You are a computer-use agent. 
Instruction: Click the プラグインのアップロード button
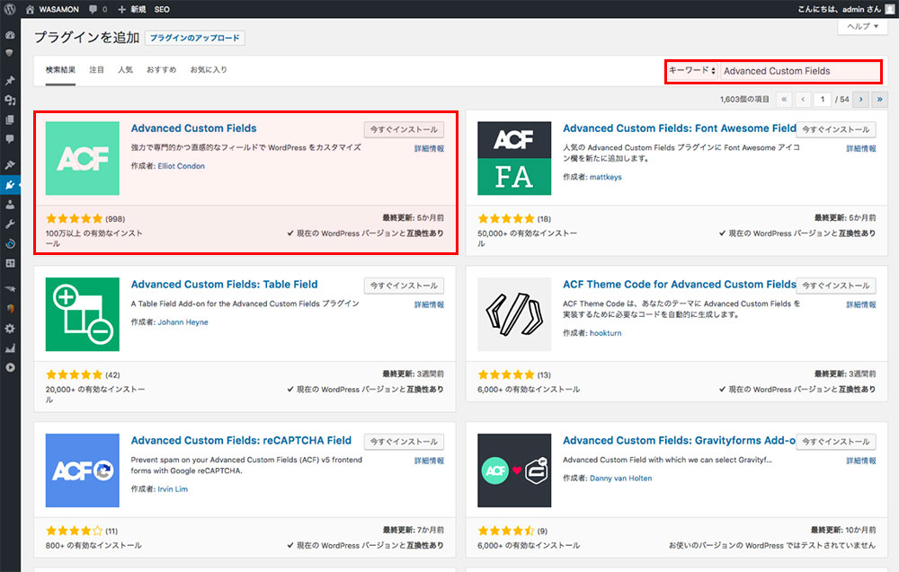(x=195, y=38)
